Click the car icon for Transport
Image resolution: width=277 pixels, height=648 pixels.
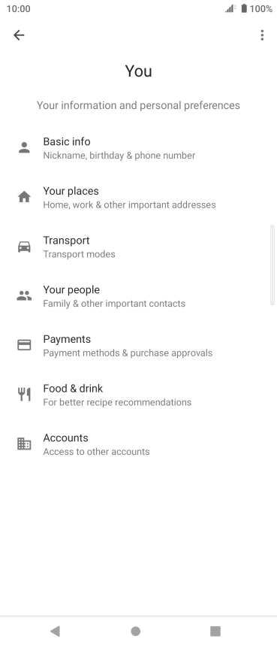click(24, 247)
